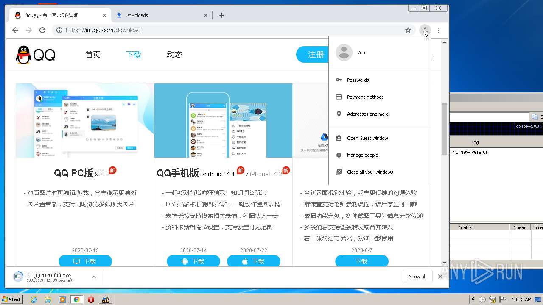Click the volume speaker tray icon
Viewport: 543px width, 305px height.
point(482,299)
